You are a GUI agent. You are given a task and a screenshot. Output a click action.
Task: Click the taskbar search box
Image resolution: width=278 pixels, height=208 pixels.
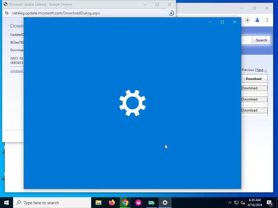coord(52,203)
